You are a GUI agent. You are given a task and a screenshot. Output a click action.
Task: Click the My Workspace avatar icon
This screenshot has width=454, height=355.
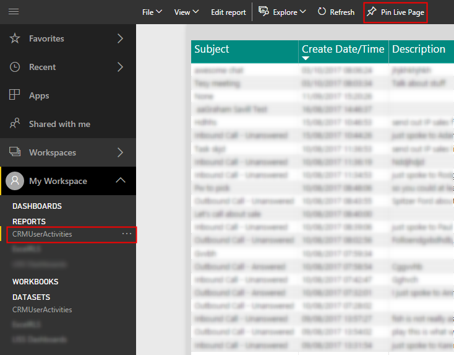click(x=15, y=181)
